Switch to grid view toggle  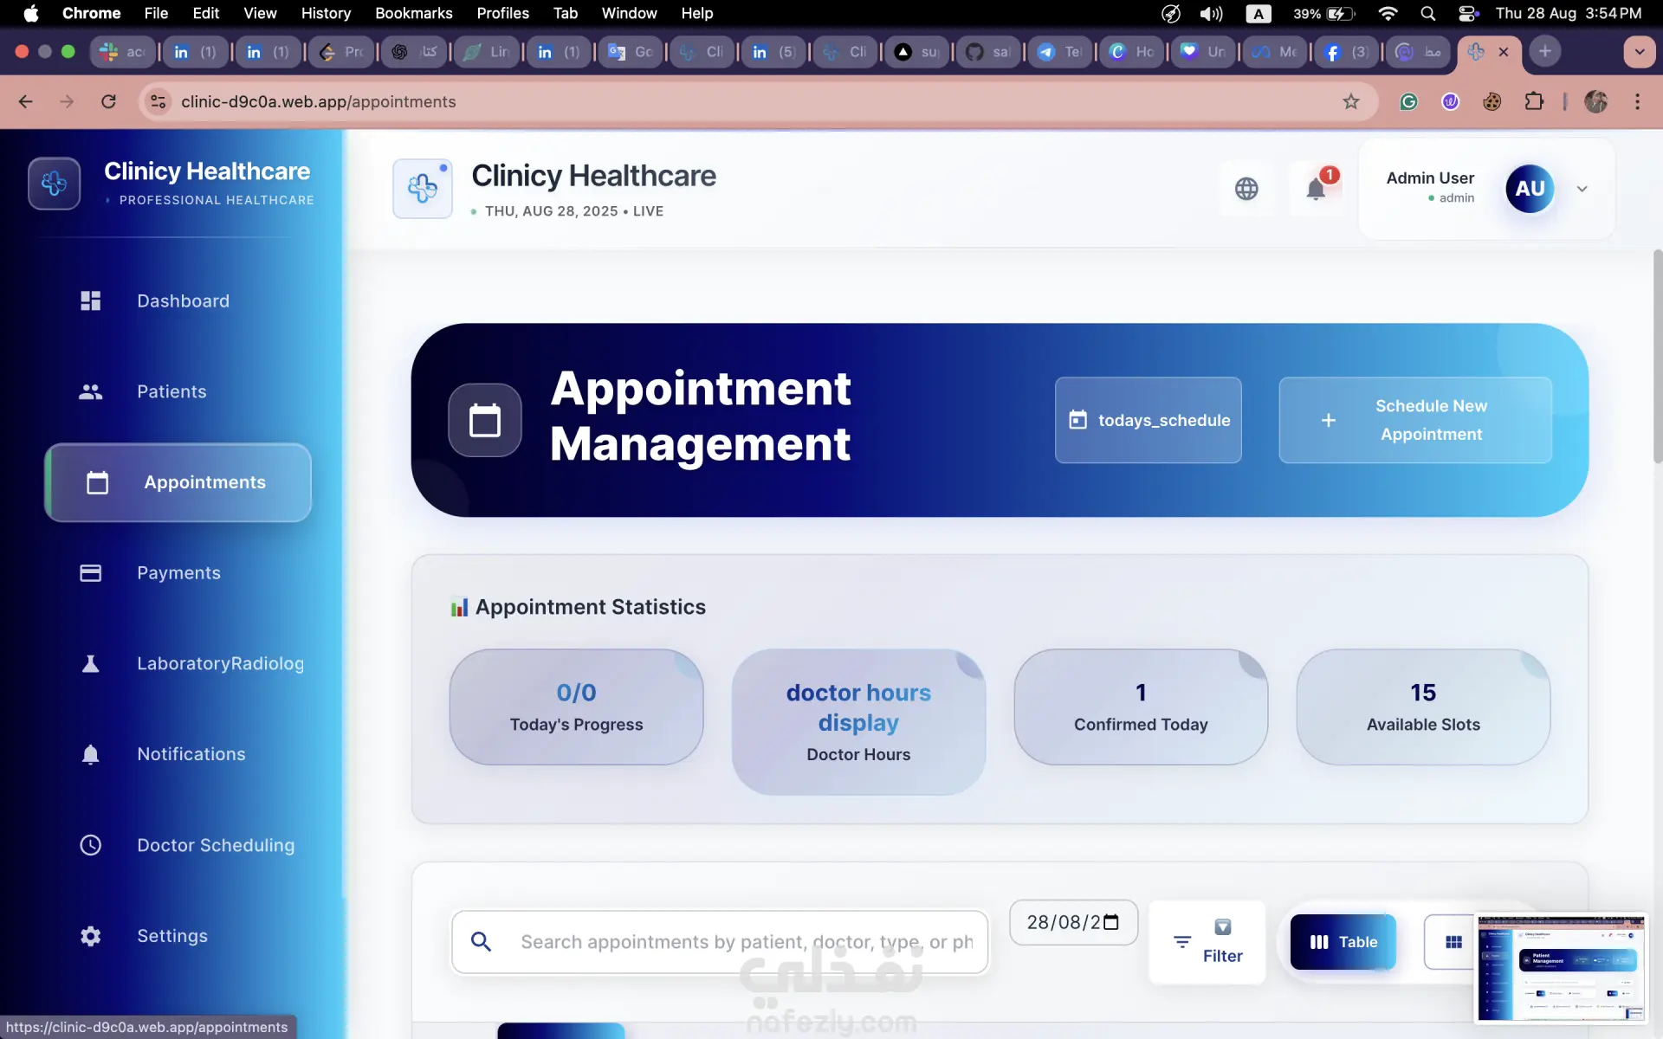(1453, 942)
